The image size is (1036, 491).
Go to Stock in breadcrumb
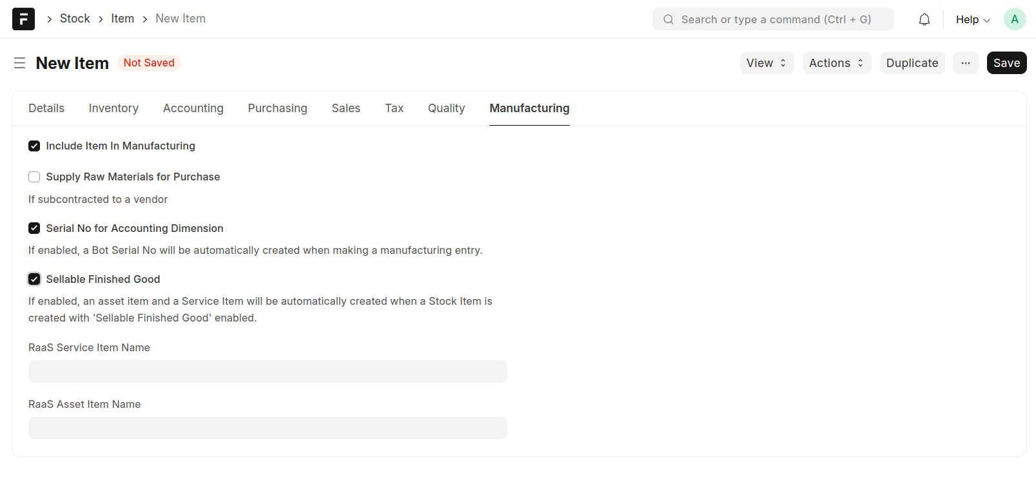point(75,19)
